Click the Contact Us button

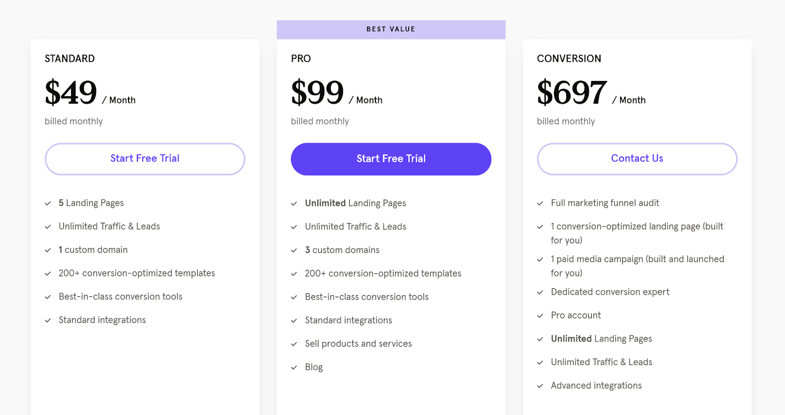pyautogui.click(x=637, y=159)
